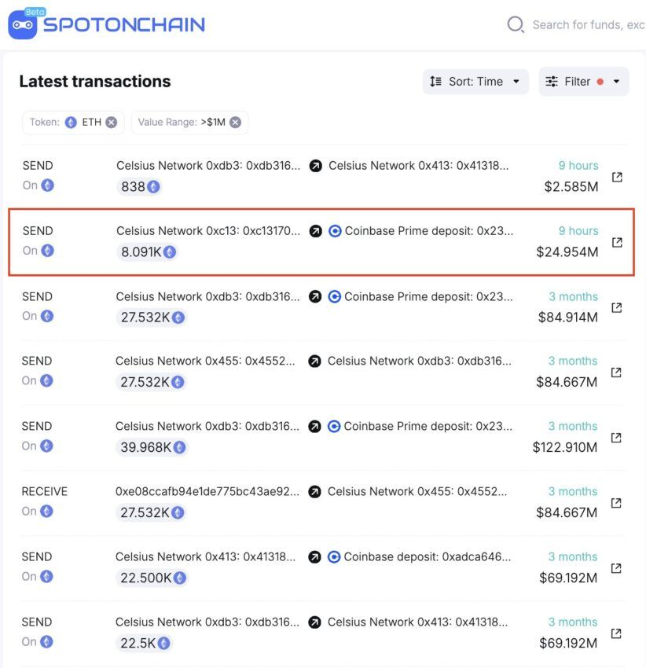This screenshot has width=646, height=668.
Task: Click the SPOTONCHAIN brand name text
Action: [x=124, y=25]
